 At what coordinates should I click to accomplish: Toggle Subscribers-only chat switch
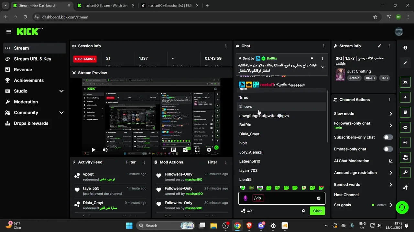388,137
